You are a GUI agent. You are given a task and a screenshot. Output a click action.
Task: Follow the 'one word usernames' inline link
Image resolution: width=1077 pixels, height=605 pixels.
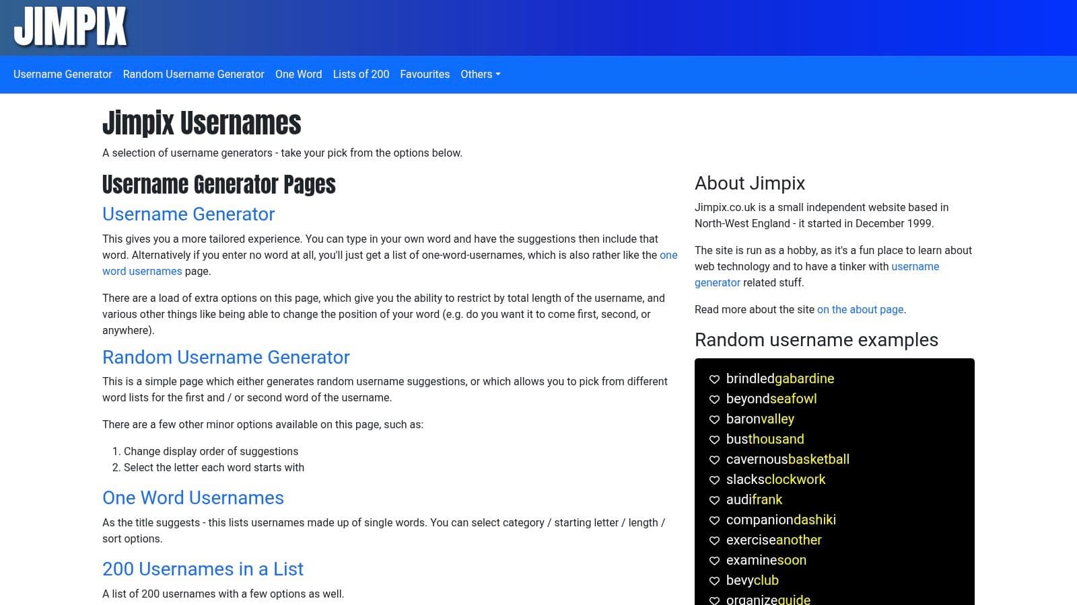click(x=142, y=271)
